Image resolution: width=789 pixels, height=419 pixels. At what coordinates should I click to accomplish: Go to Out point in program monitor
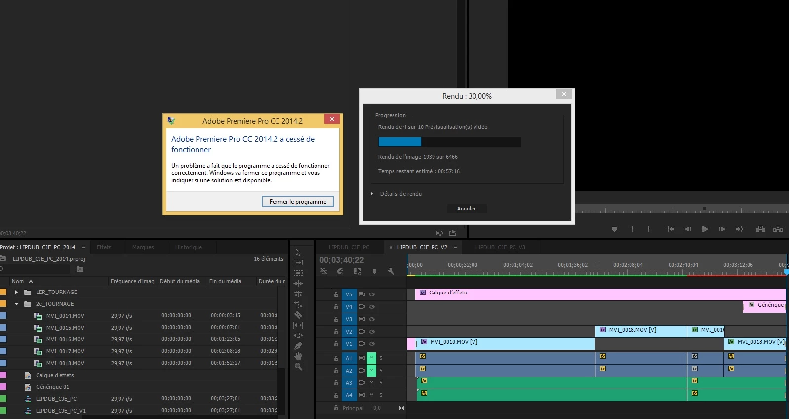739,229
